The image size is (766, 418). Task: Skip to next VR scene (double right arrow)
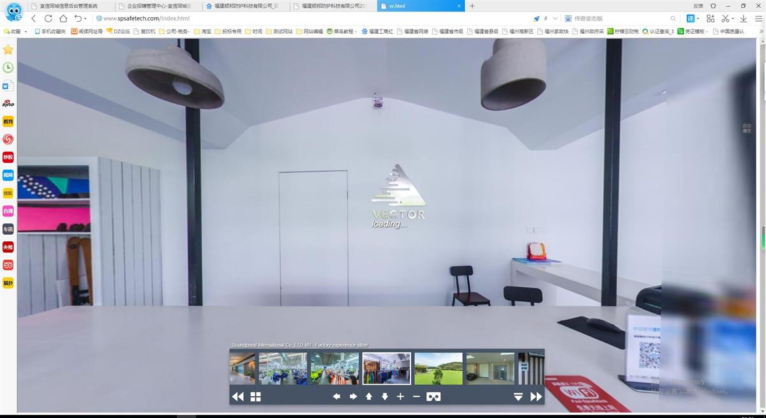[536, 396]
